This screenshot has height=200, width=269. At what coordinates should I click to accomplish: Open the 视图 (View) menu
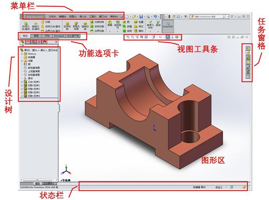[x=73, y=16]
